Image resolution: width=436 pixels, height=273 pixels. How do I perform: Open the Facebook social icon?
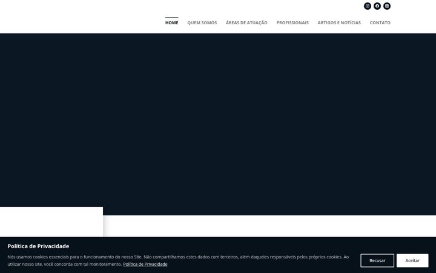coord(377,6)
